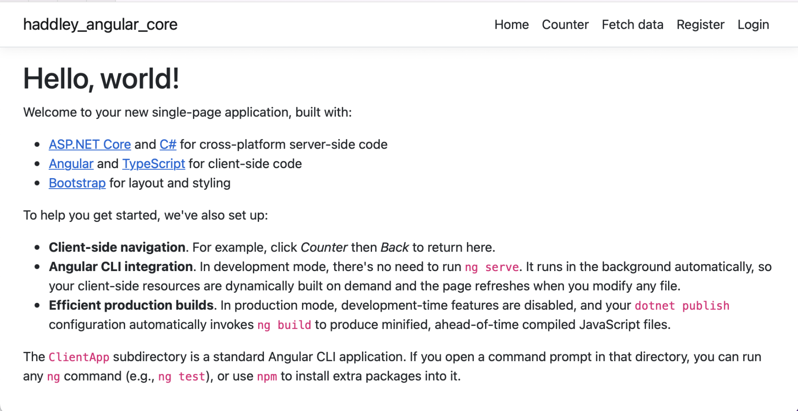Click the "ng serve" code snippet
The height and width of the screenshot is (411, 798).
pyautogui.click(x=492, y=267)
